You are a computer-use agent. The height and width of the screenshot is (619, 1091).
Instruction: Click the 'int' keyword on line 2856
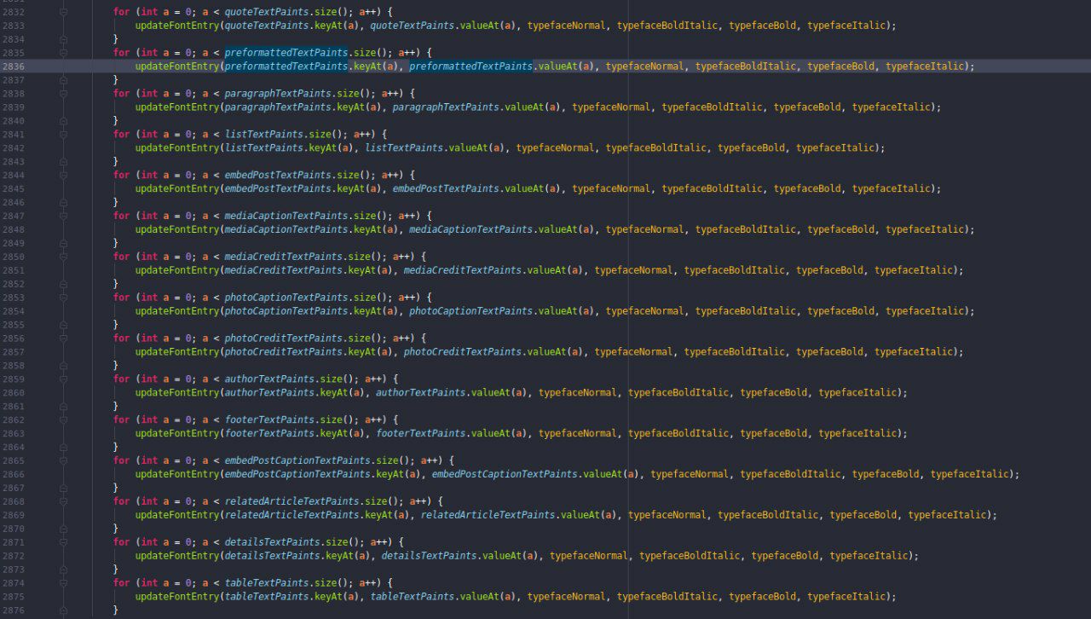[x=148, y=338]
